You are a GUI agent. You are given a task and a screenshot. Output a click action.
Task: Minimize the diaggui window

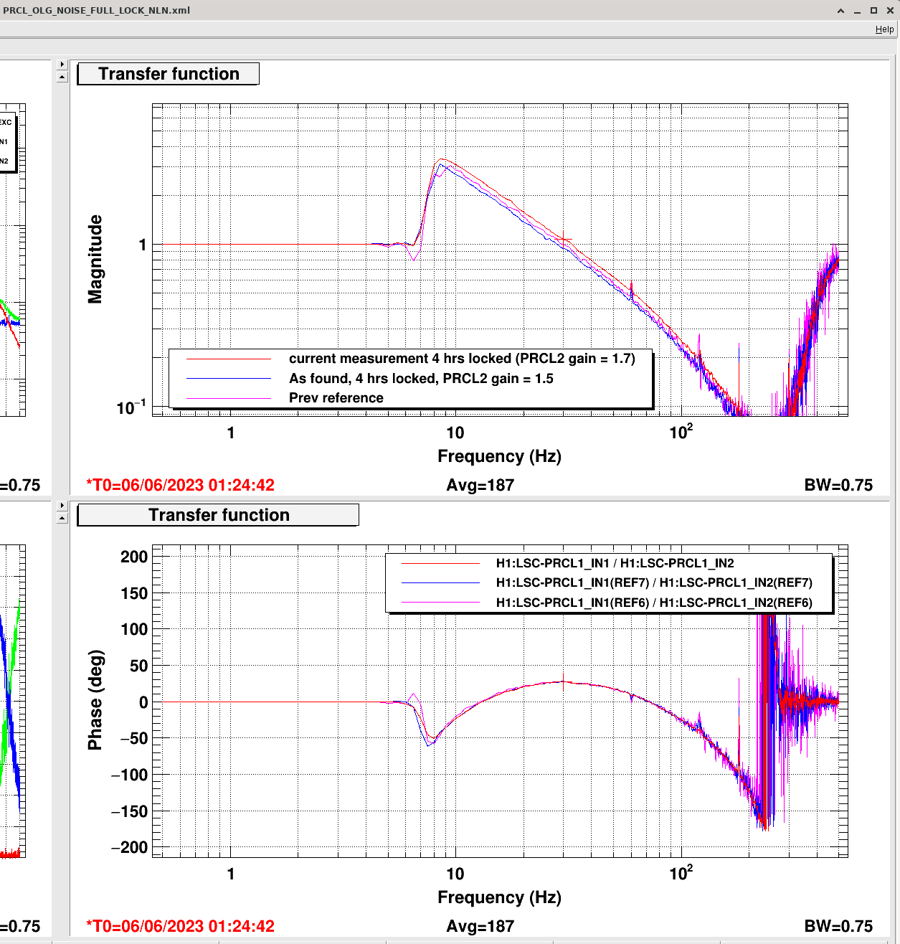tap(857, 11)
